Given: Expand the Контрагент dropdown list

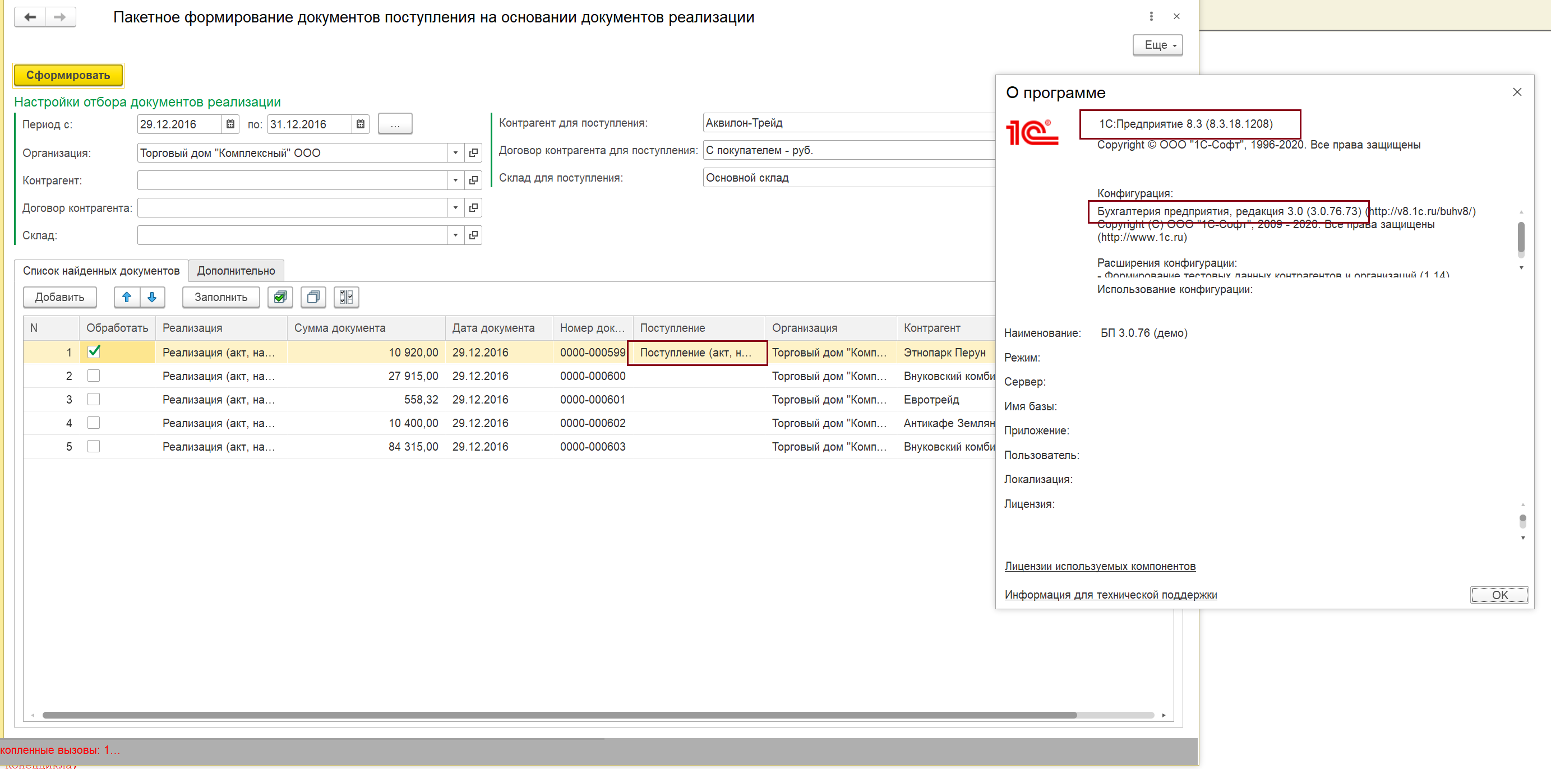Looking at the screenshot, I should click(456, 180).
